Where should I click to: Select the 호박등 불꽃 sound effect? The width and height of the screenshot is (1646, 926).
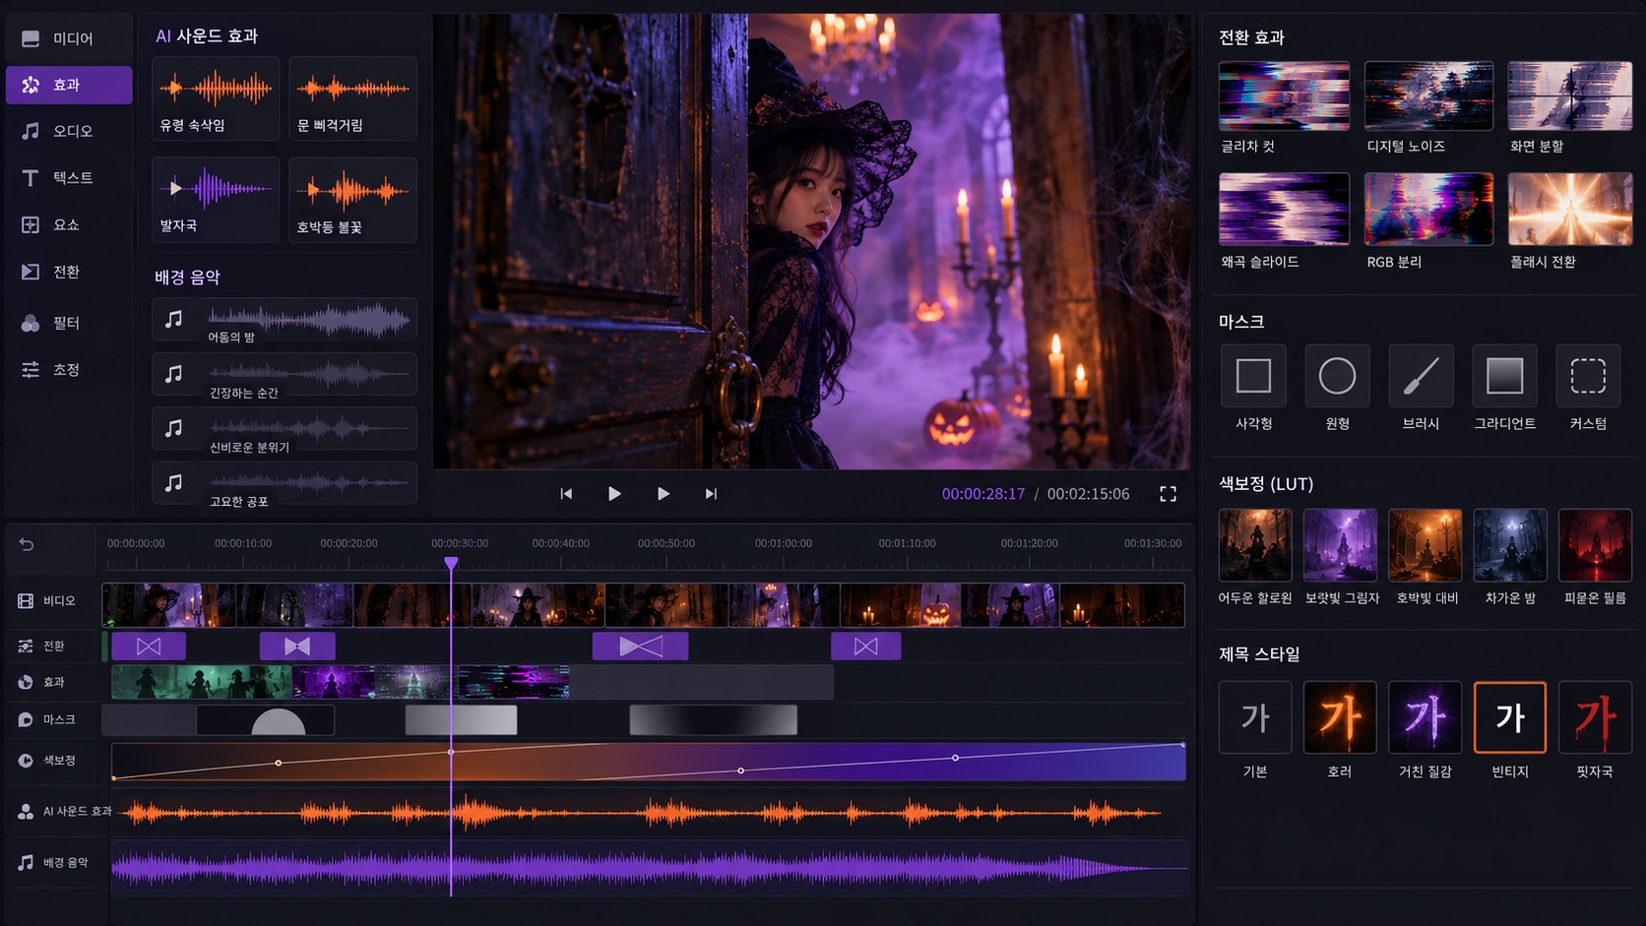click(x=352, y=199)
